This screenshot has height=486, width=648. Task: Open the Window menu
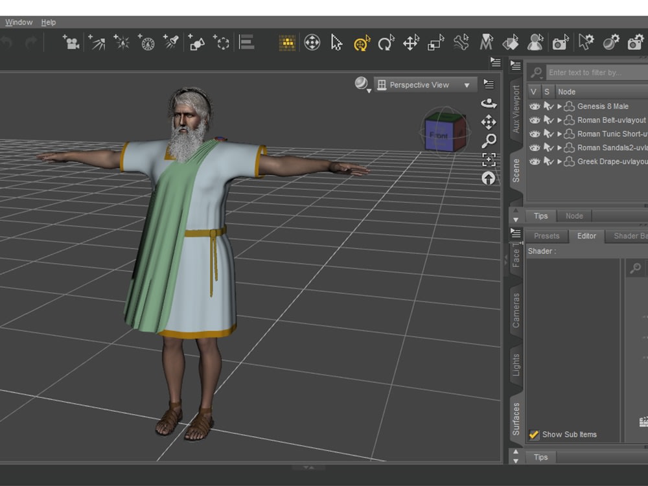[x=19, y=22]
